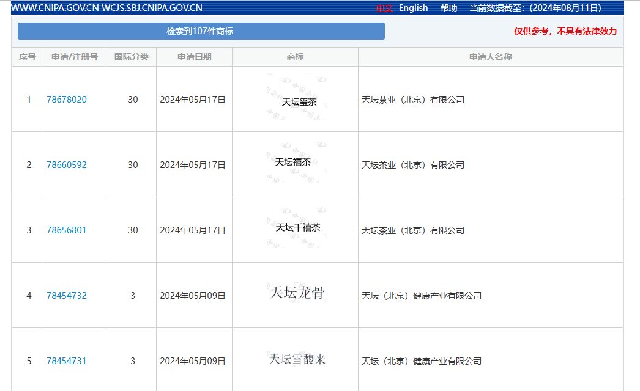640x391 pixels.
Task: Click serial number 4 cell
Action: [x=29, y=296]
